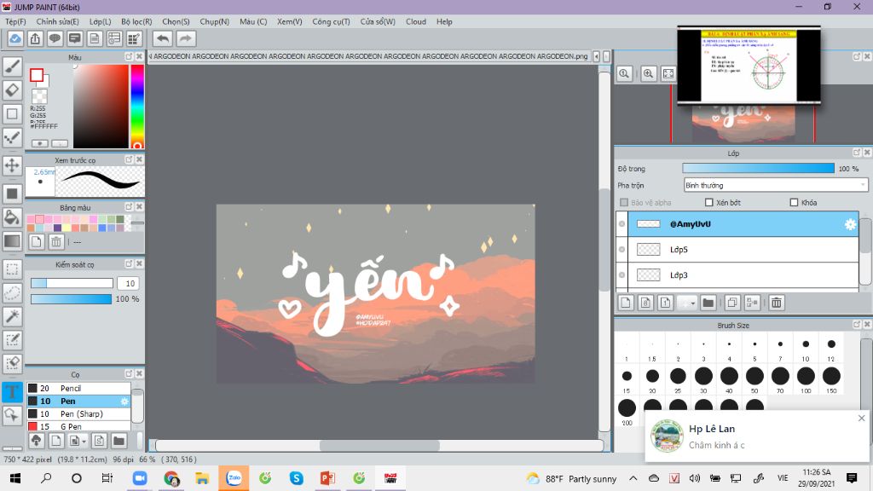Screen dimensions: 873x491
Task: Open settings gear of @AmyUvU layer
Action: coord(850,224)
